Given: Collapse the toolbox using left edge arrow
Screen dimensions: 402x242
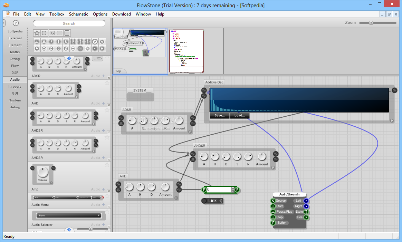Looking at the screenshot, I should point(4,23).
